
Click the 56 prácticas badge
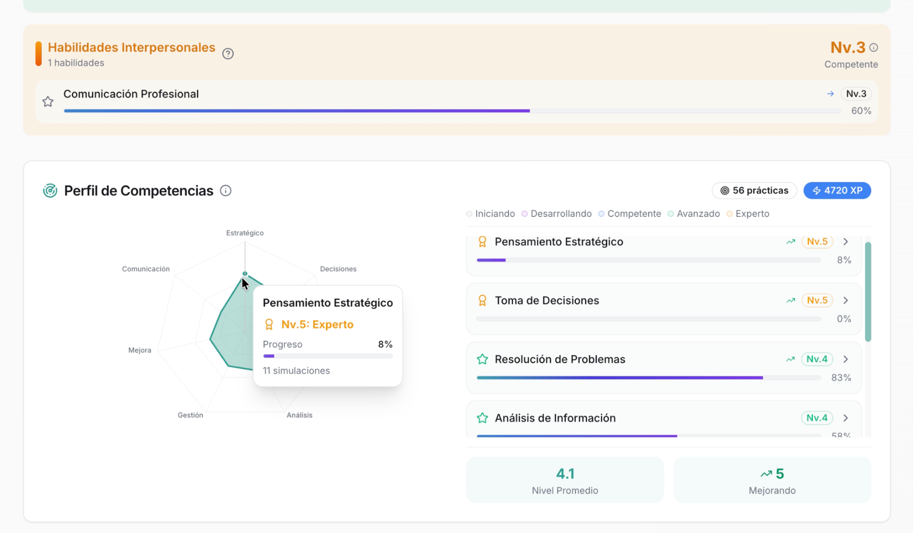[x=754, y=191]
